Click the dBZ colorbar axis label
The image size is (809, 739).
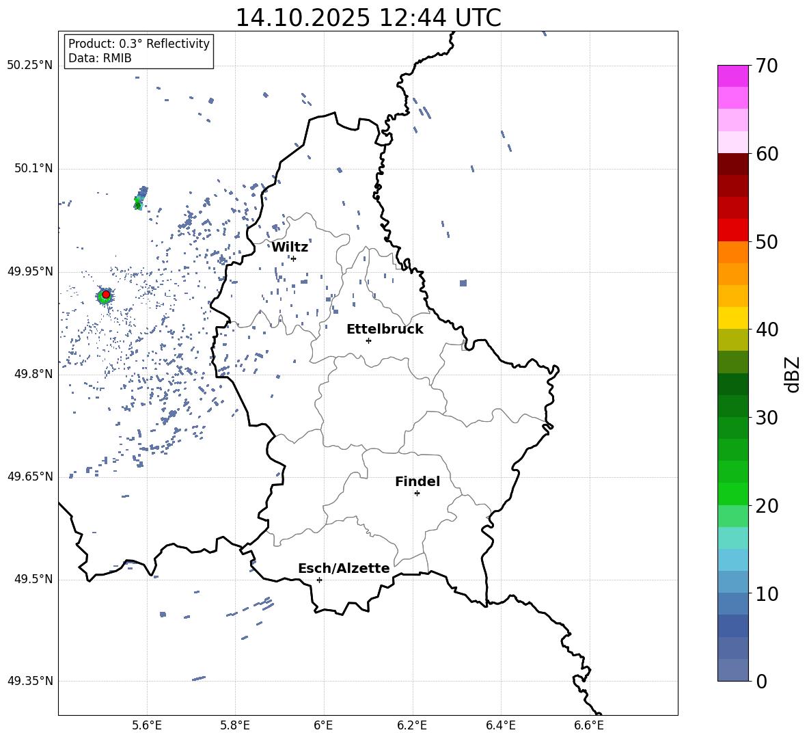[793, 374]
